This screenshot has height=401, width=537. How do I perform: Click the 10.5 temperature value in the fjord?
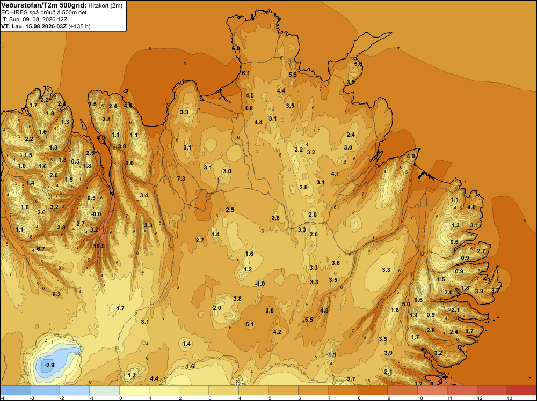(x=99, y=246)
